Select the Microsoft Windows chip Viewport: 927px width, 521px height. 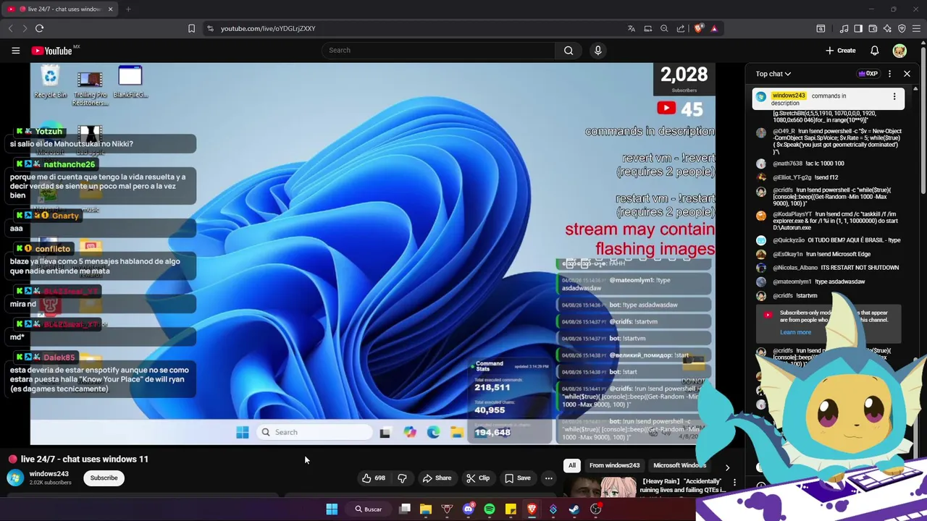[x=679, y=465]
